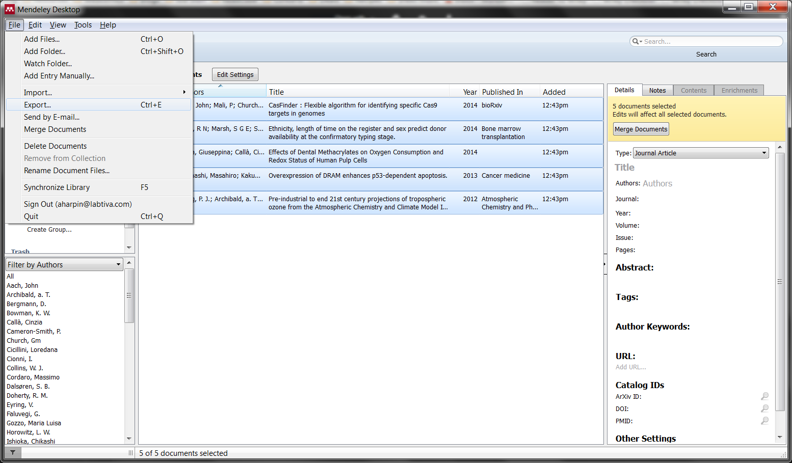792x463 pixels.
Task: Filter by author Cordaro, Massimo
Action: (33, 377)
